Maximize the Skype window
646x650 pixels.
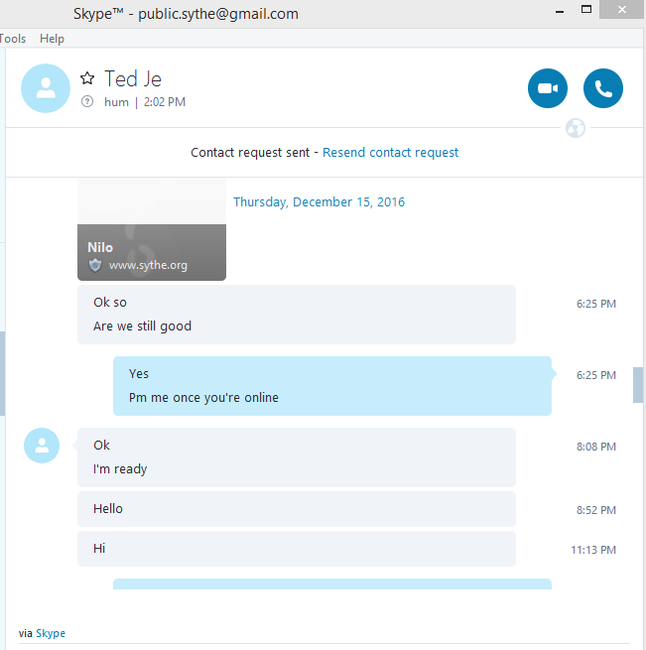(x=585, y=10)
